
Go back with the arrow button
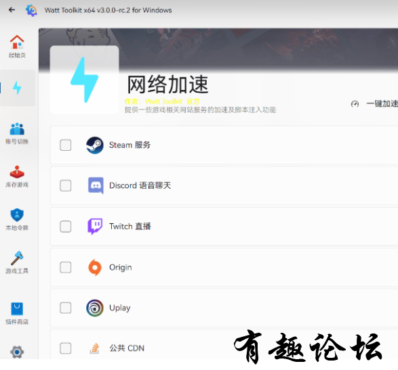[x=12, y=10]
